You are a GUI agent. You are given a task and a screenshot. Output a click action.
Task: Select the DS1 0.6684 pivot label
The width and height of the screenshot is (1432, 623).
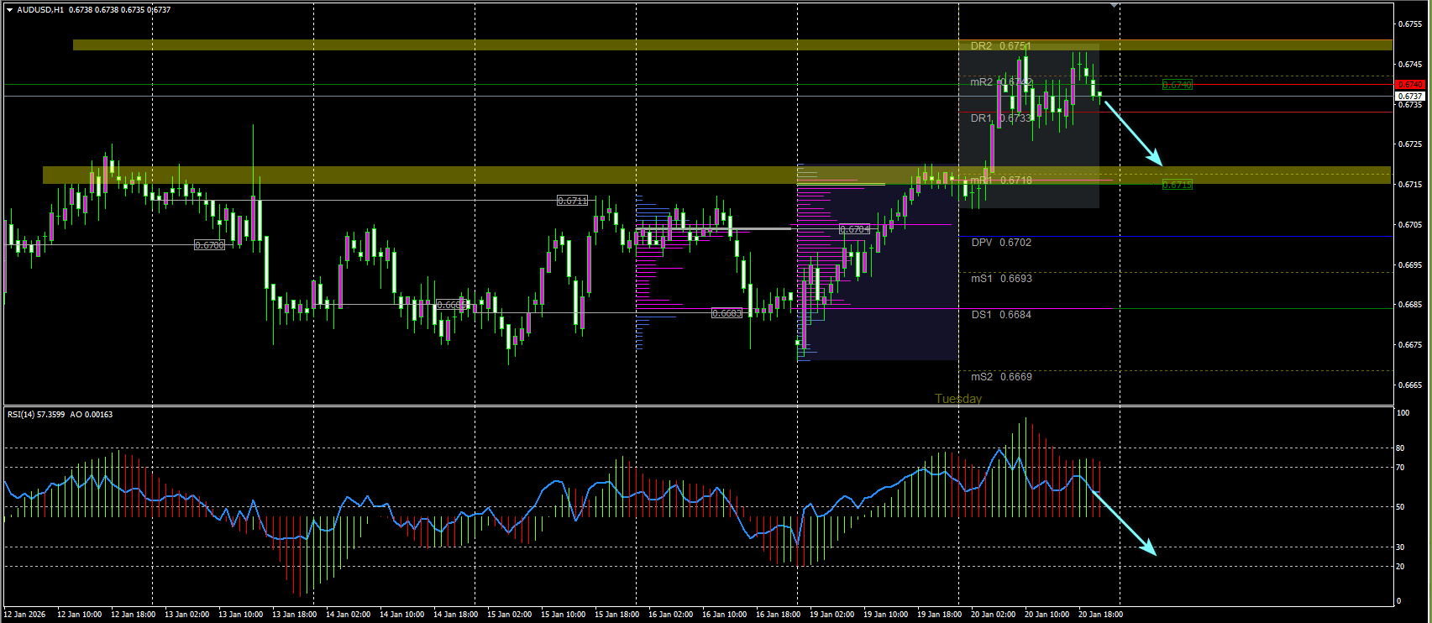1001,315
